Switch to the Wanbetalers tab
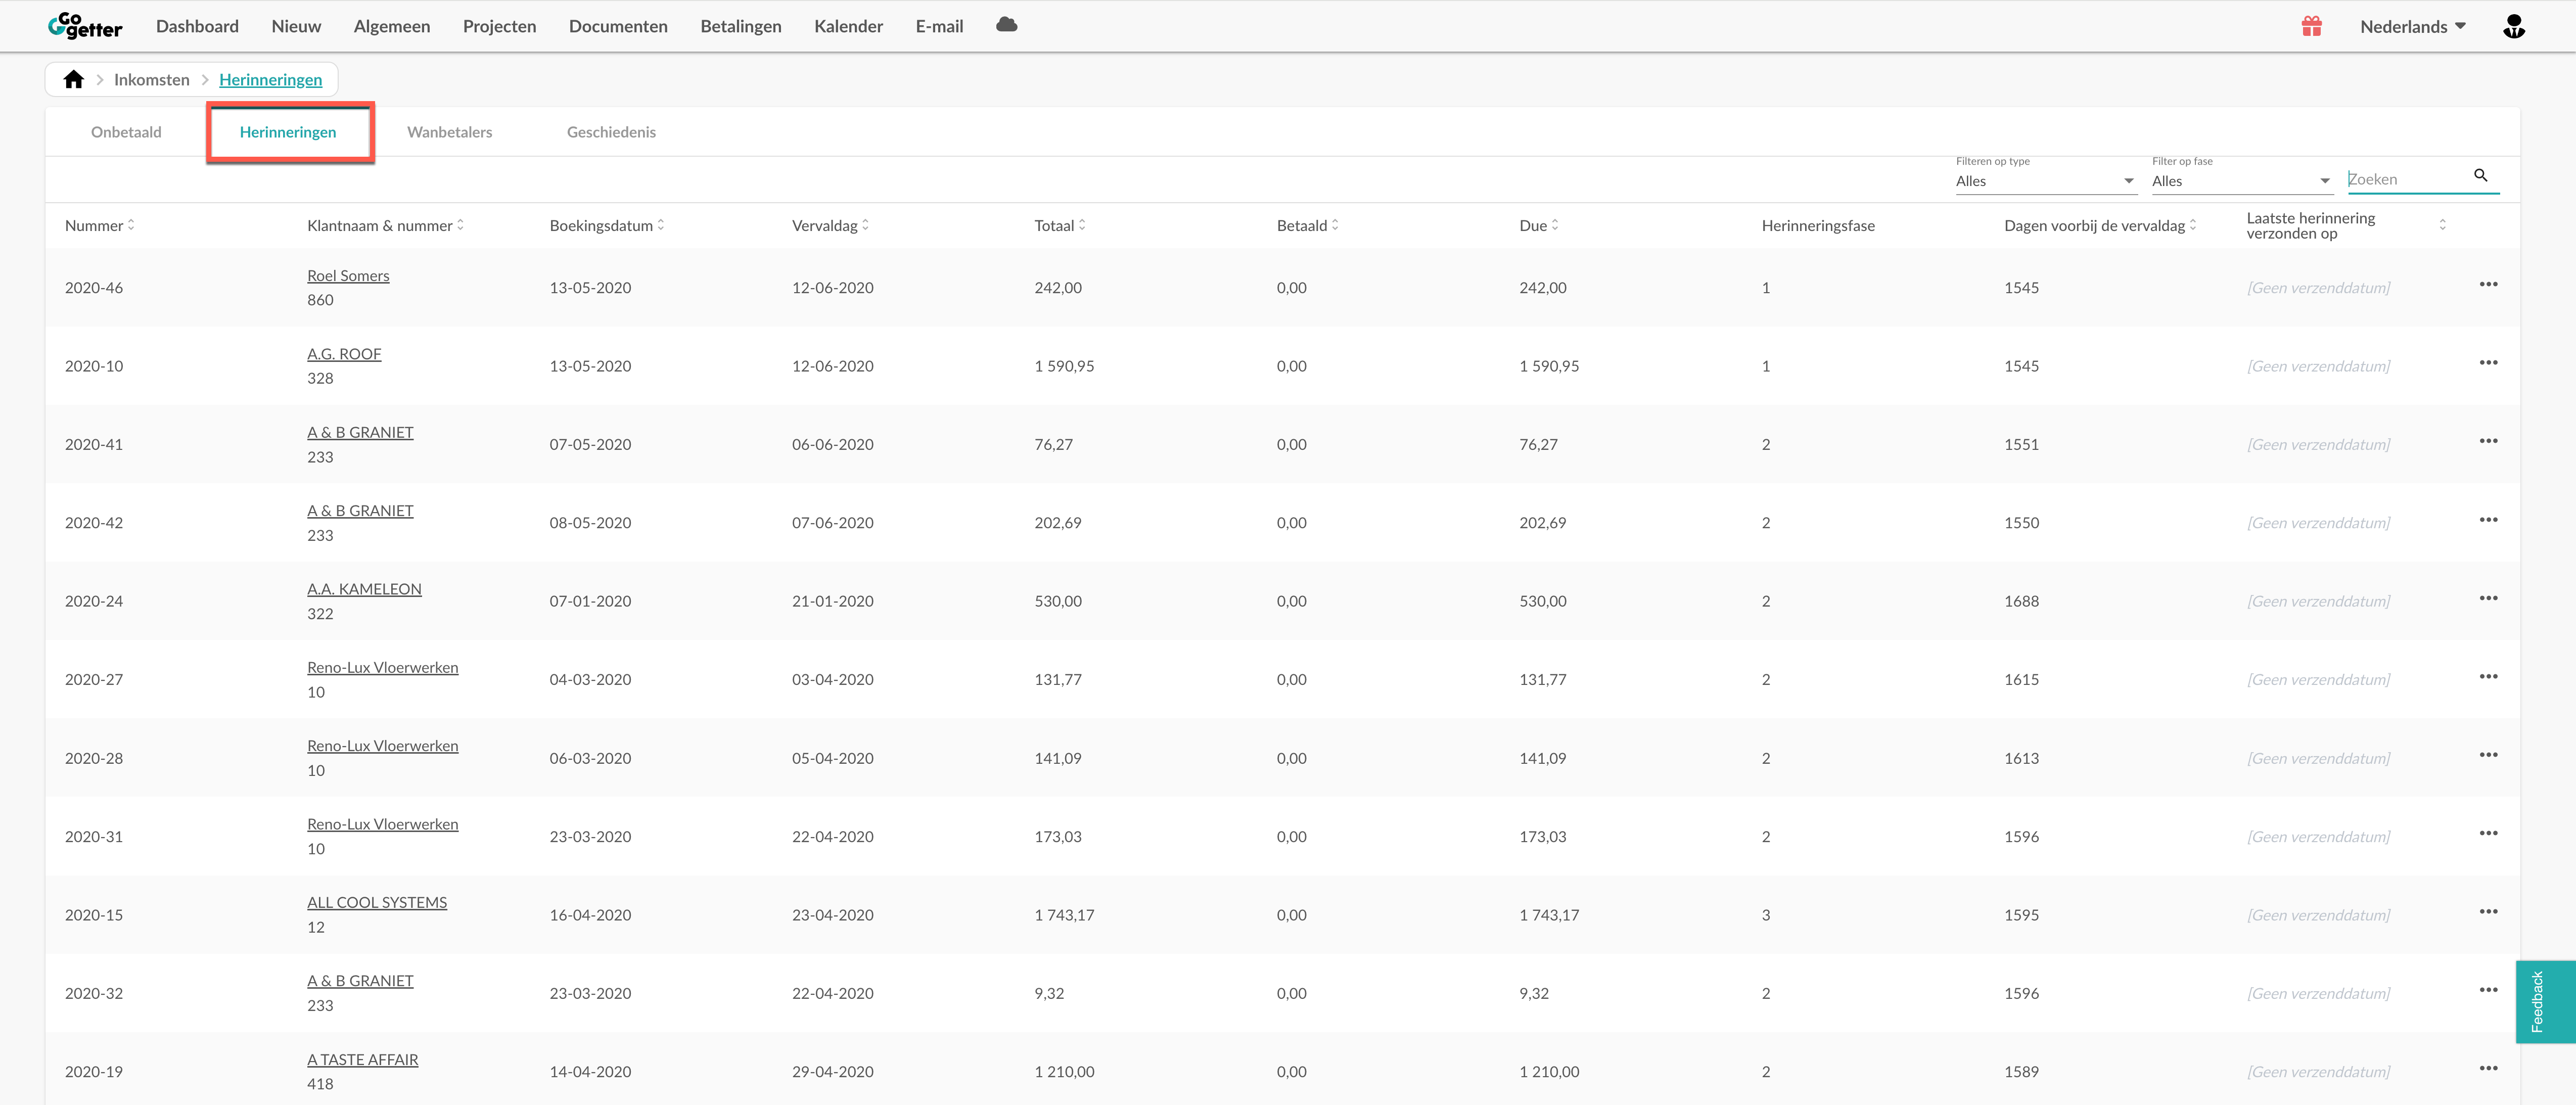Screen dimensions: 2576x1105 (449, 132)
